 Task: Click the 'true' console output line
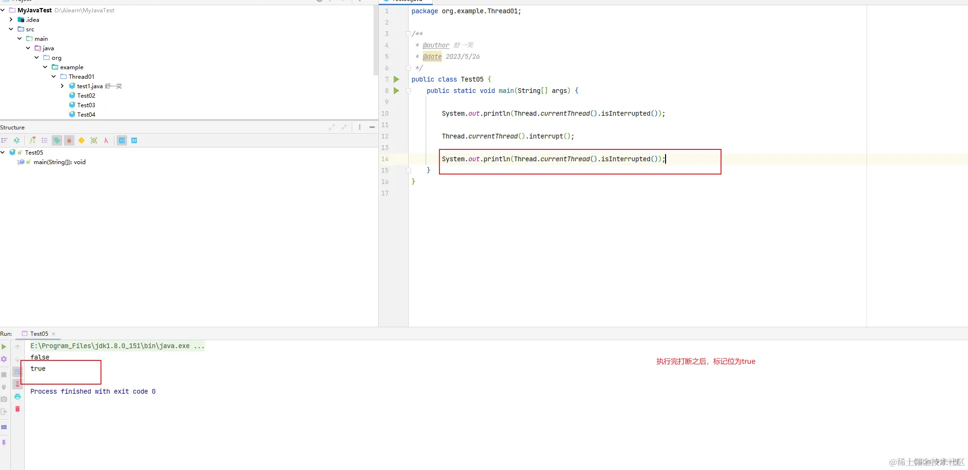pos(38,369)
